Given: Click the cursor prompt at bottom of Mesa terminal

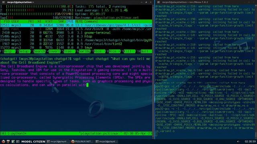Looking at the screenshot, I should tap(156, 134).
